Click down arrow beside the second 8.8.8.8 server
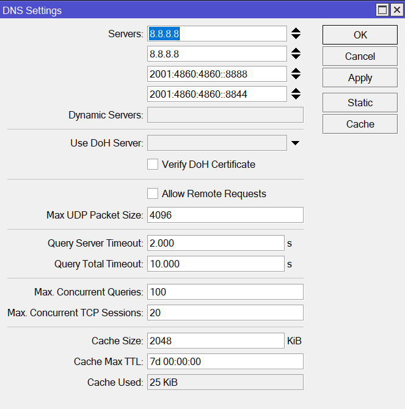405x409 pixels. click(296, 57)
